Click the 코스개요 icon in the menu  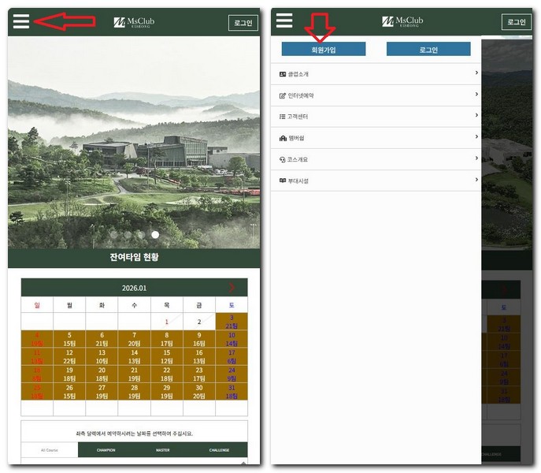coord(283,159)
